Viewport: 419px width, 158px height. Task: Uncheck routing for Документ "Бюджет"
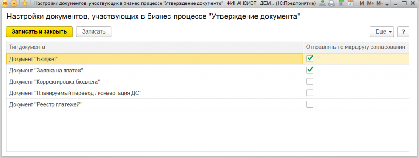click(x=310, y=58)
